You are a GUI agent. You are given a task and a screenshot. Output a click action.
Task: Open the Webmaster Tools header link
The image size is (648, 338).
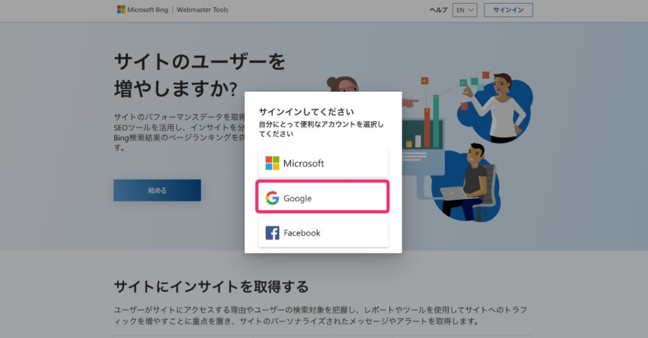pyautogui.click(x=202, y=9)
